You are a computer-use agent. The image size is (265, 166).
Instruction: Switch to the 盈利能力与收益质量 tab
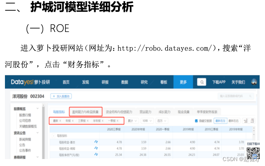coord(86,111)
